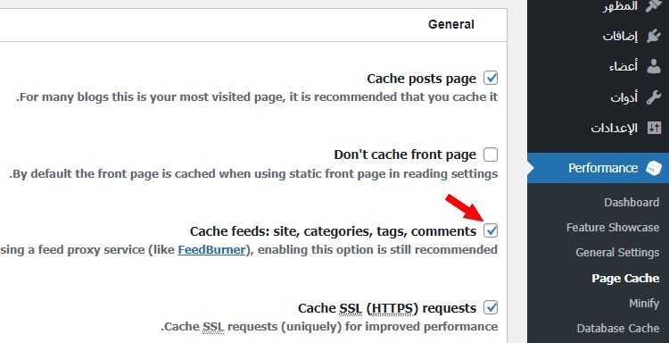Click the Tools wrench icon
The image size is (669, 343).
tap(654, 97)
